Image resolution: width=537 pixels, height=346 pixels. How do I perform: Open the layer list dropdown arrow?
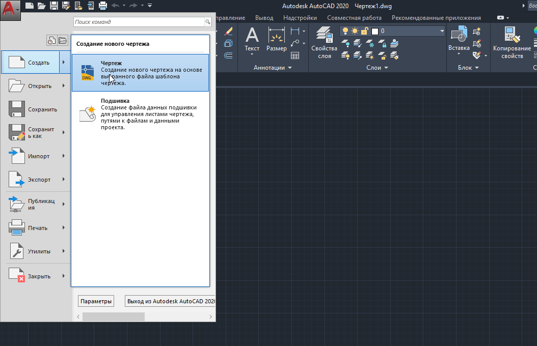442,31
